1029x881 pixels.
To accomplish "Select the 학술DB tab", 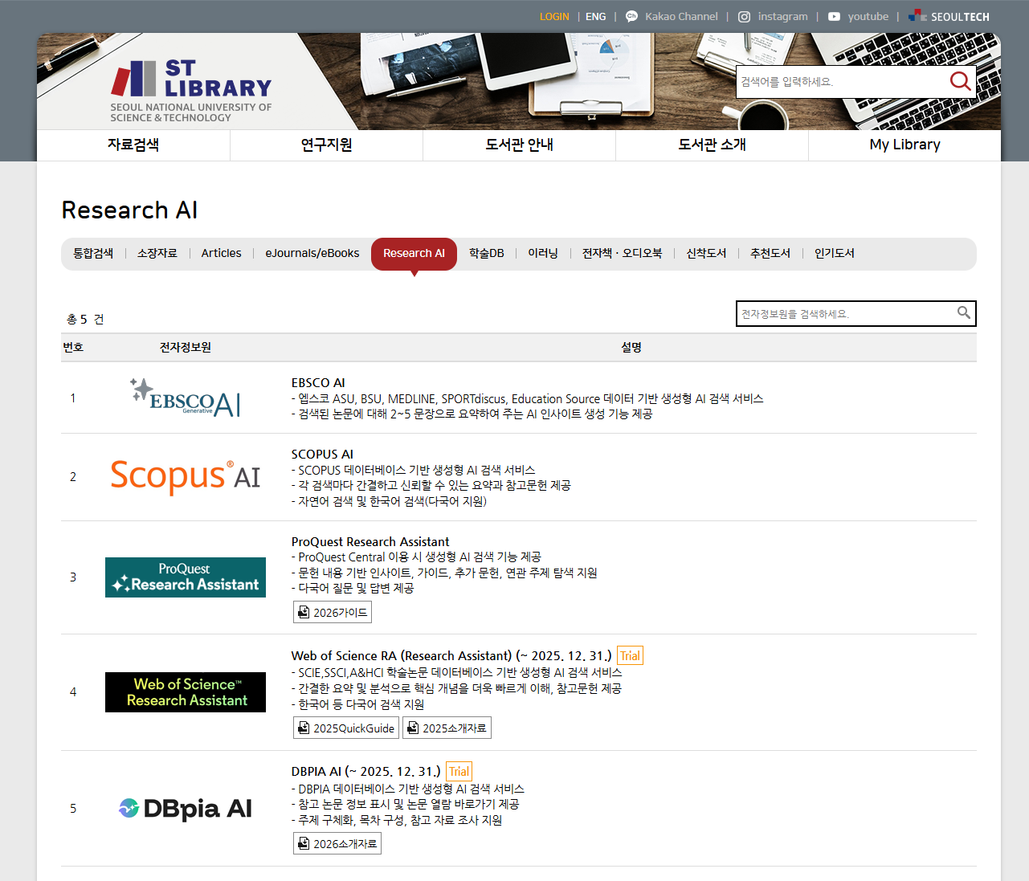I will point(486,254).
